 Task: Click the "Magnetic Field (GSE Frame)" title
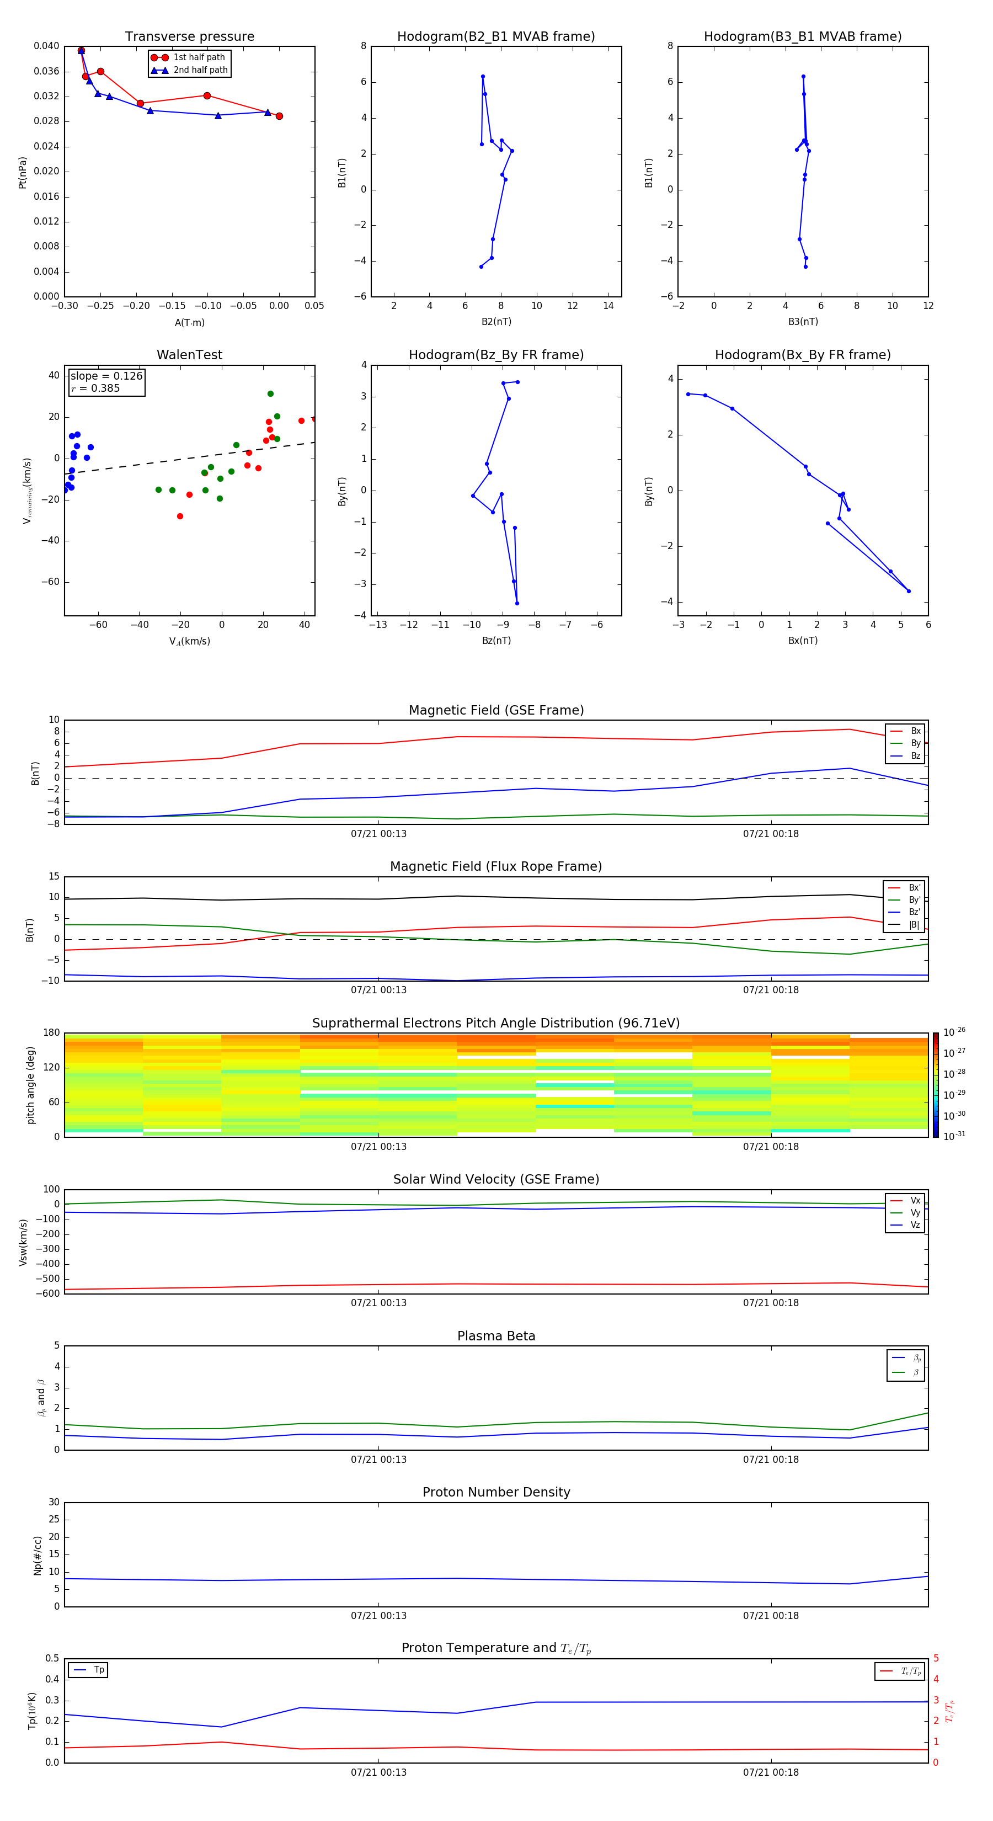[x=496, y=710]
